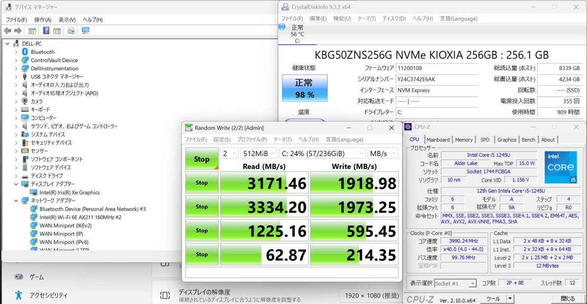Click the empty comment box below CrystalDiskMark results
This screenshot has width=587, height=304.
[292, 272]
